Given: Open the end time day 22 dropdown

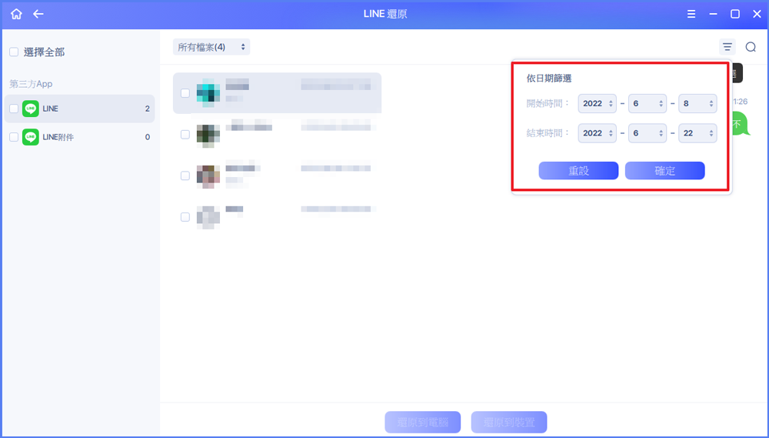Looking at the screenshot, I should pos(697,133).
